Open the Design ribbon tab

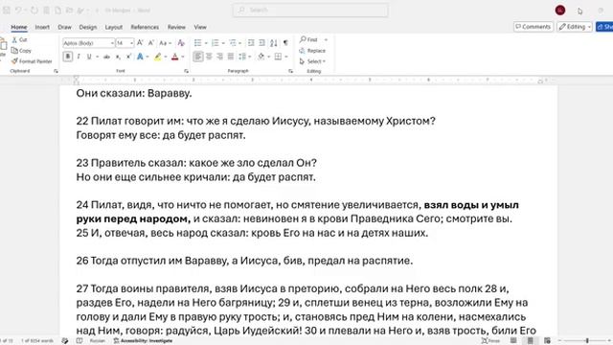coord(87,27)
